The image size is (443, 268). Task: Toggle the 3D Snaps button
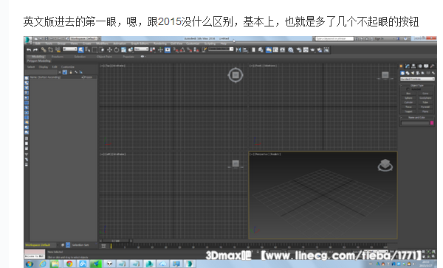click(x=176, y=50)
